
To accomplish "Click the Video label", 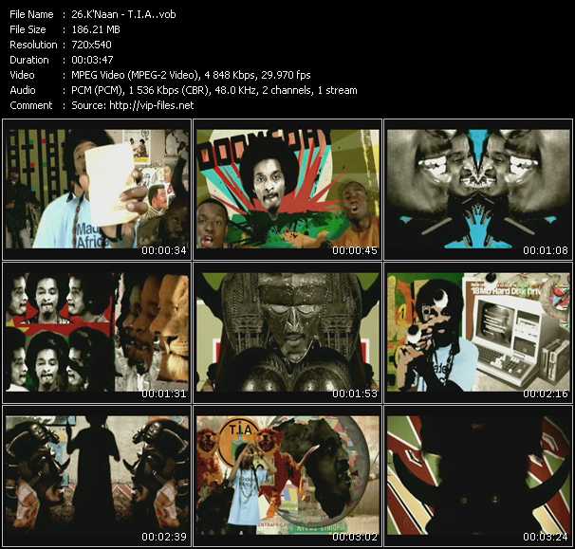I will point(22,75).
